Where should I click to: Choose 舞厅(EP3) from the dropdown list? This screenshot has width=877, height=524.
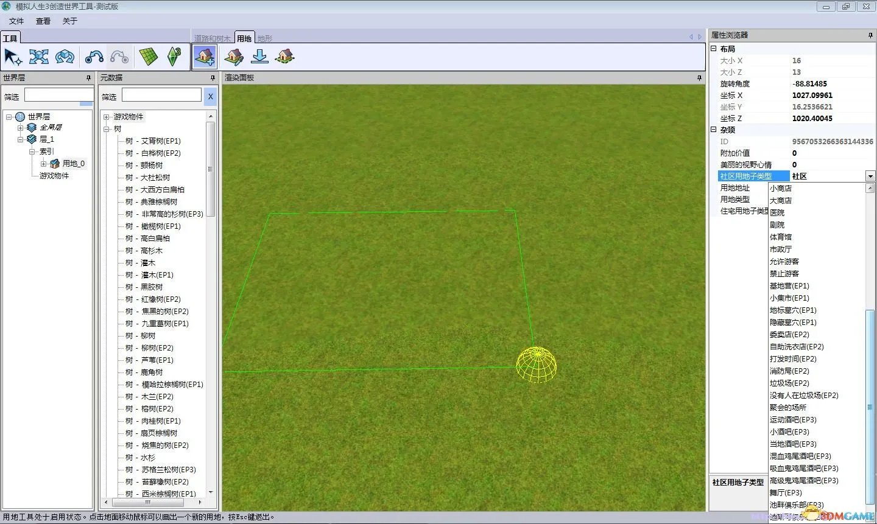pyautogui.click(x=786, y=493)
